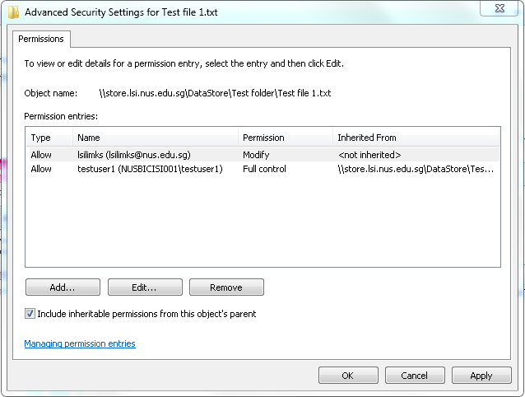Cancel the security settings dialog

coord(415,376)
